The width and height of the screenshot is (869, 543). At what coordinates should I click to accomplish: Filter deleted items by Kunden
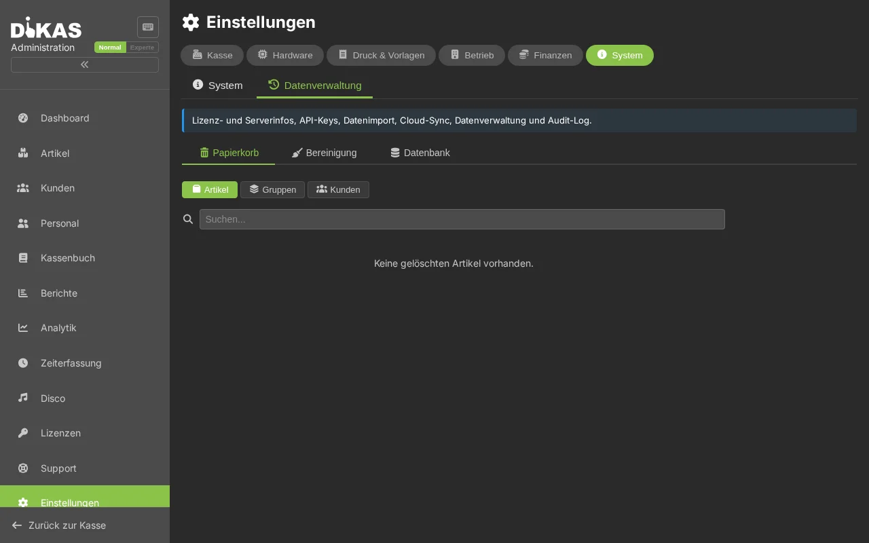click(338, 190)
